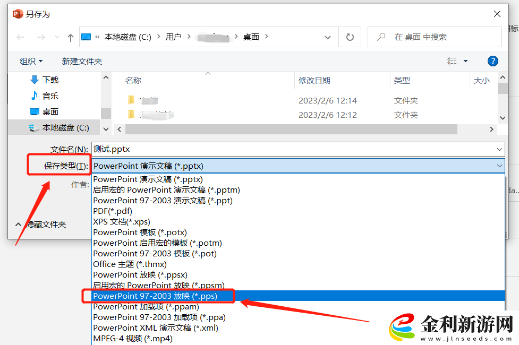Click the search box for 桌面
Image resolution: width=519 pixels, height=345 pixels.
coord(435,37)
